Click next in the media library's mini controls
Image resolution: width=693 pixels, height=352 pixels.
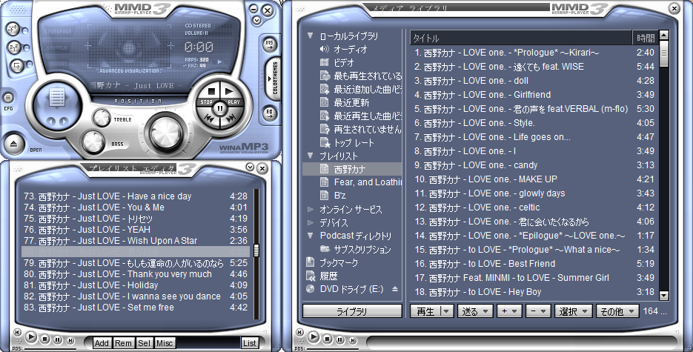point(353,341)
